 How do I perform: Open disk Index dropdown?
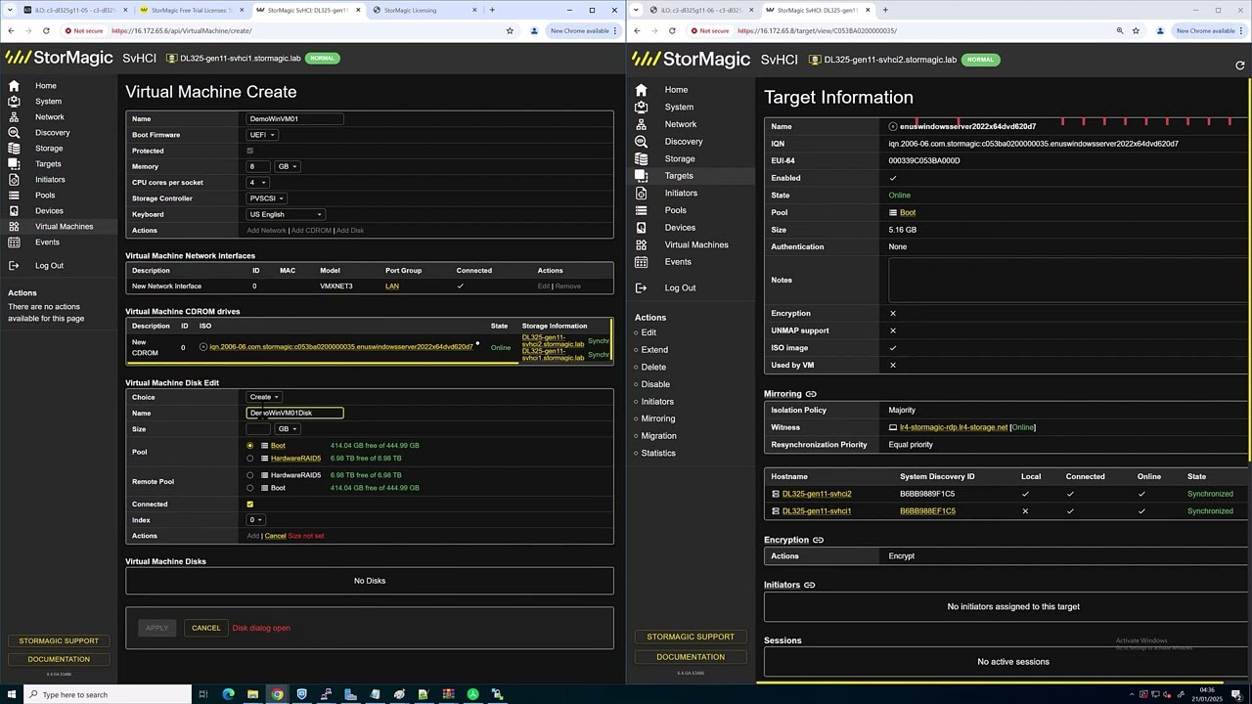[x=255, y=520]
